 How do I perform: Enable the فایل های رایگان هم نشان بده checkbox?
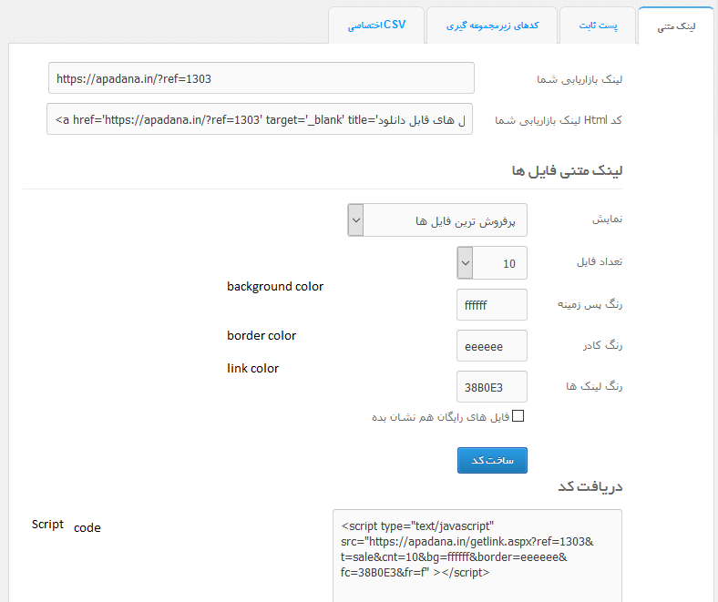tap(518, 415)
